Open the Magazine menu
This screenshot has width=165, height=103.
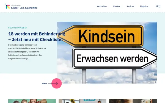tap(144, 6)
